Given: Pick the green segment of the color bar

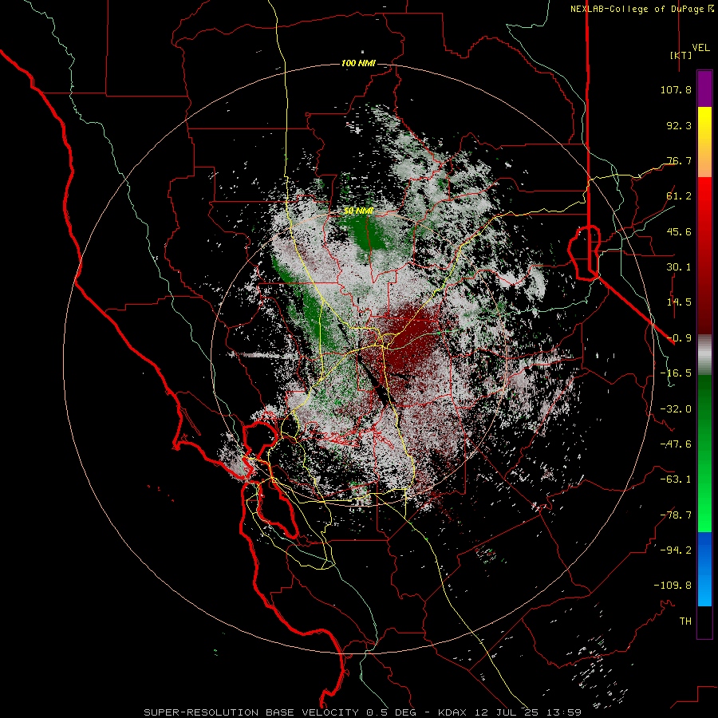Looking at the screenshot, I should (704, 453).
